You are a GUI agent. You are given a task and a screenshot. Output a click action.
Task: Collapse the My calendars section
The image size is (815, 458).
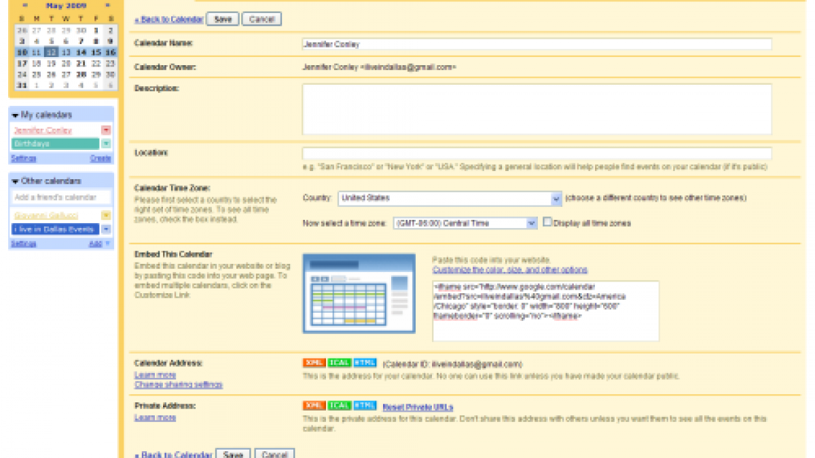[16, 115]
